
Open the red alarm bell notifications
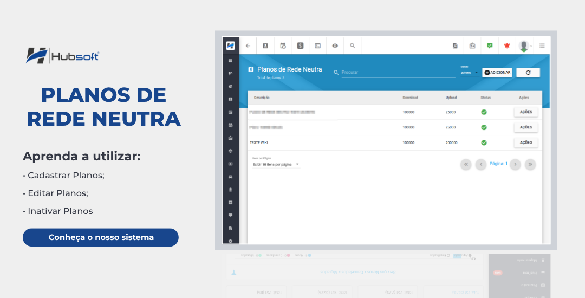507,46
